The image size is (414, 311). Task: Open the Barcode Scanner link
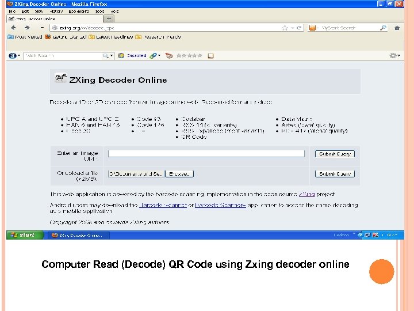click(x=163, y=205)
